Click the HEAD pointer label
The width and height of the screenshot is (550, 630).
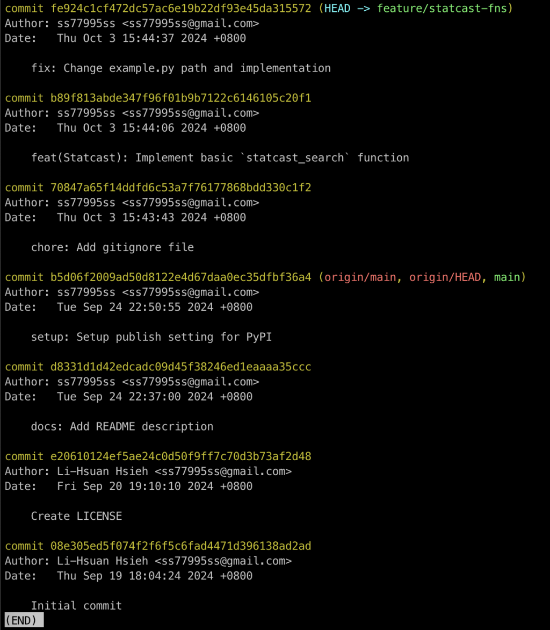coord(337,9)
